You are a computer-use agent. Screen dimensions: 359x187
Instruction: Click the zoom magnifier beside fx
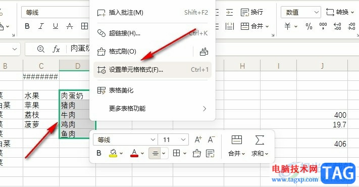(x=41, y=49)
